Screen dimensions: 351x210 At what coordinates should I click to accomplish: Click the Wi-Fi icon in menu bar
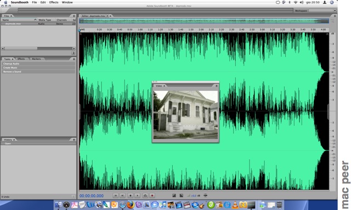[x=296, y=2]
